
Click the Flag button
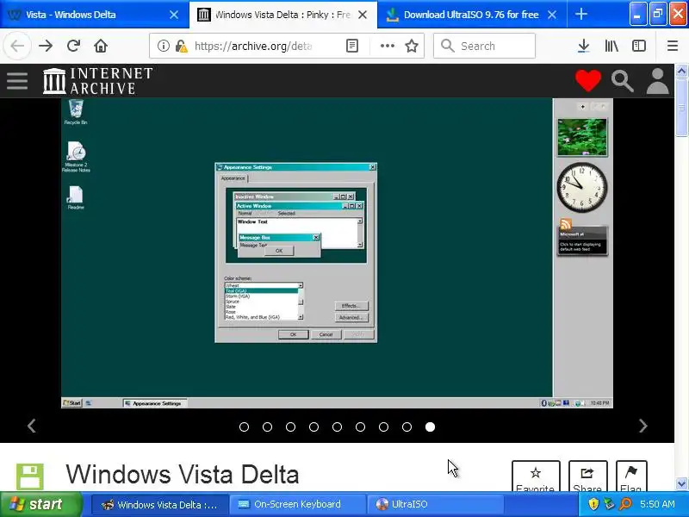pyautogui.click(x=631, y=477)
